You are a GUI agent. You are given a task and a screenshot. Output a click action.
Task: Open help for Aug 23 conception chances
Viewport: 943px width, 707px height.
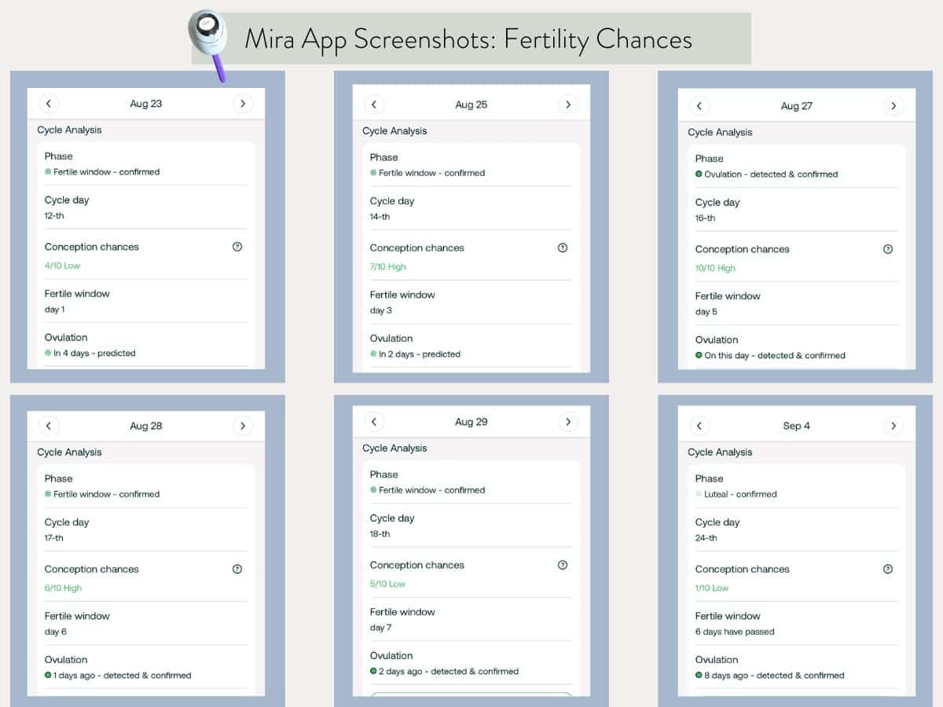(237, 247)
